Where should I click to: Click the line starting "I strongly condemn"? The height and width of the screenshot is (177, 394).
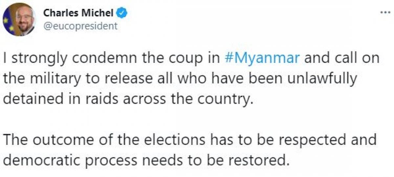point(190,58)
